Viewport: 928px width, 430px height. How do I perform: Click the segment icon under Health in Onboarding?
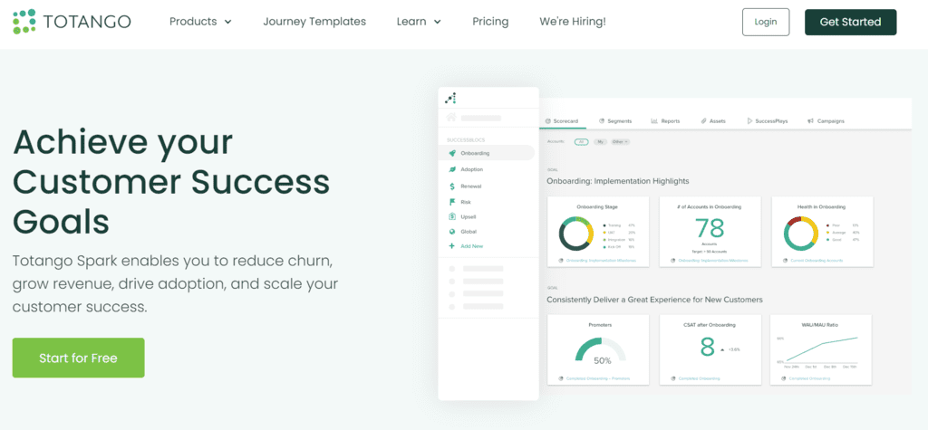[x=786, y=260]
